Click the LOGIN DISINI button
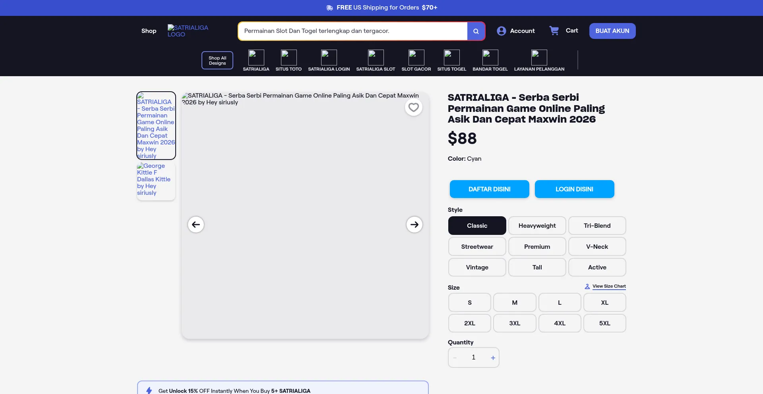The image size is (763, 394). [575, 189]
